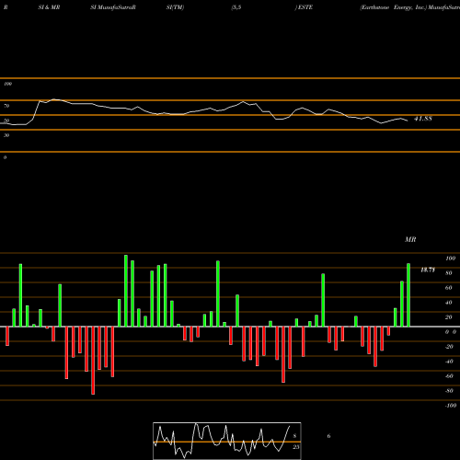Click the MR axis label 40
The image size is (460, 460).
(x=449, y=303)
